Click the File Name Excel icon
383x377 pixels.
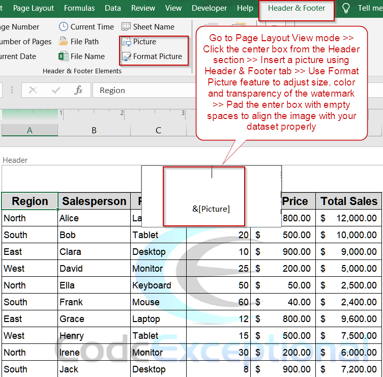click(x=64, y=56)
